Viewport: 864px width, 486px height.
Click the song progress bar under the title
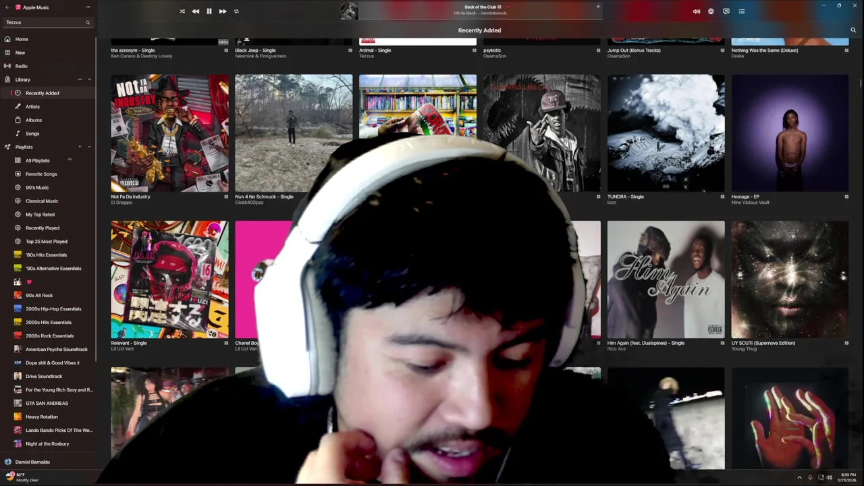(x=479, y=18)
